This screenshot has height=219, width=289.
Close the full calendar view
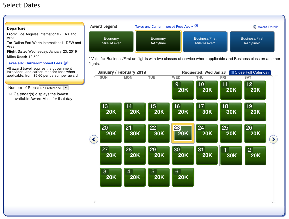coord(251,72)
